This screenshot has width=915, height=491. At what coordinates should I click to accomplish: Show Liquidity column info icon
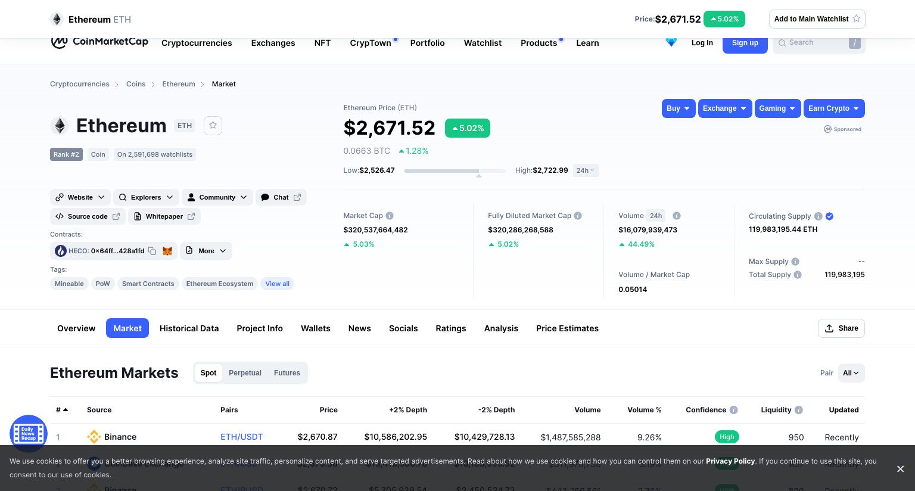[x=799, y=410]
